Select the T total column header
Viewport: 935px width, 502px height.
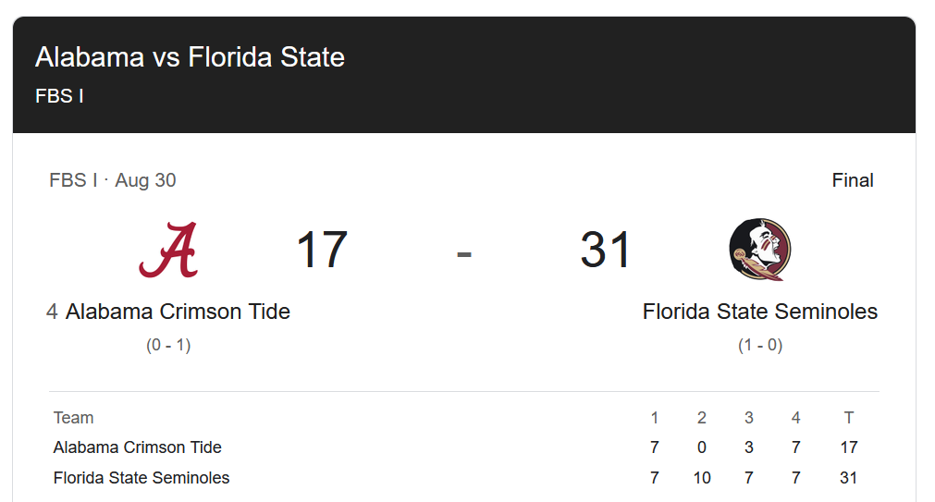[849, 418]
